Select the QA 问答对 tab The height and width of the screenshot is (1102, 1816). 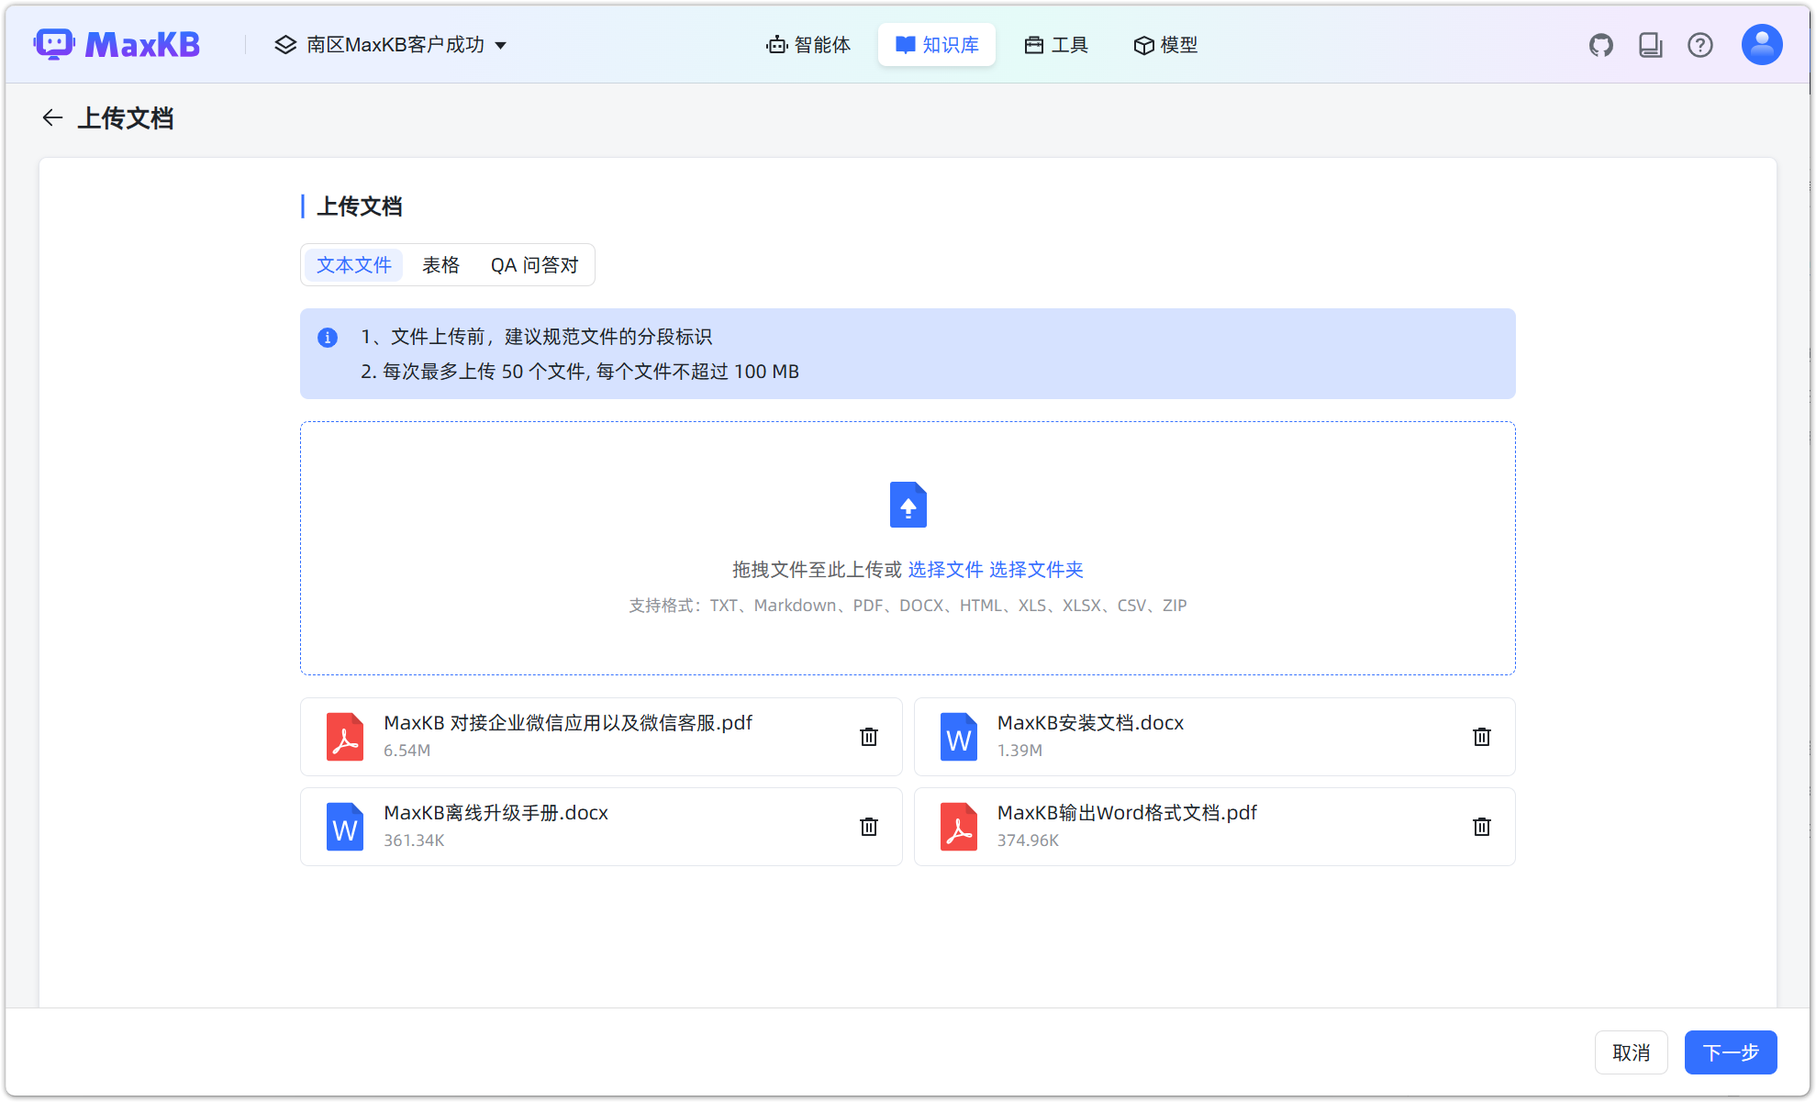(x=534, y=265)
